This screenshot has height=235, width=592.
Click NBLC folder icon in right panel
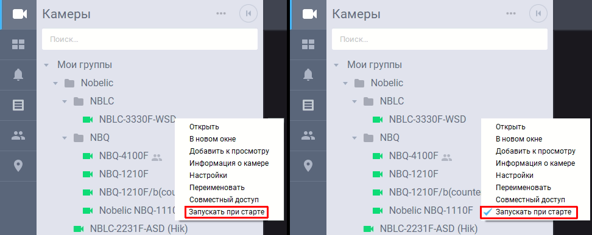[368, 101]
